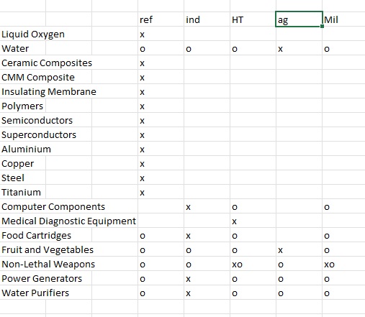
Task: Click the Insulating Membrane label cell
Action: [x=49, y=91]
